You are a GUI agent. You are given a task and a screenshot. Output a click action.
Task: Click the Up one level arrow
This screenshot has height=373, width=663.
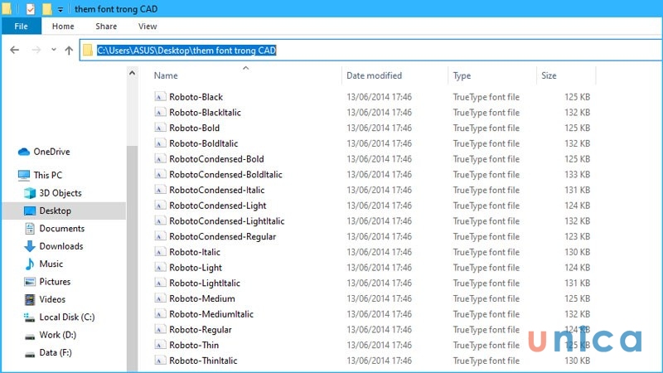69,51
